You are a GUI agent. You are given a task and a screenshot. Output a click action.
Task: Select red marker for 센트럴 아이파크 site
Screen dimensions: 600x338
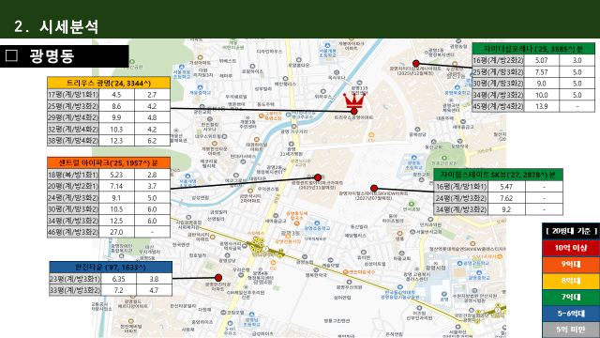pyautogui.click(x=318, y=177)
